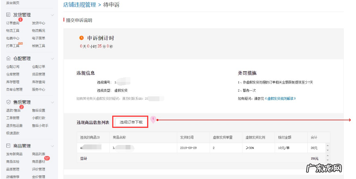Open 退款/售后 in the sidebar
The image size is (356, 179).
point(13,110)
